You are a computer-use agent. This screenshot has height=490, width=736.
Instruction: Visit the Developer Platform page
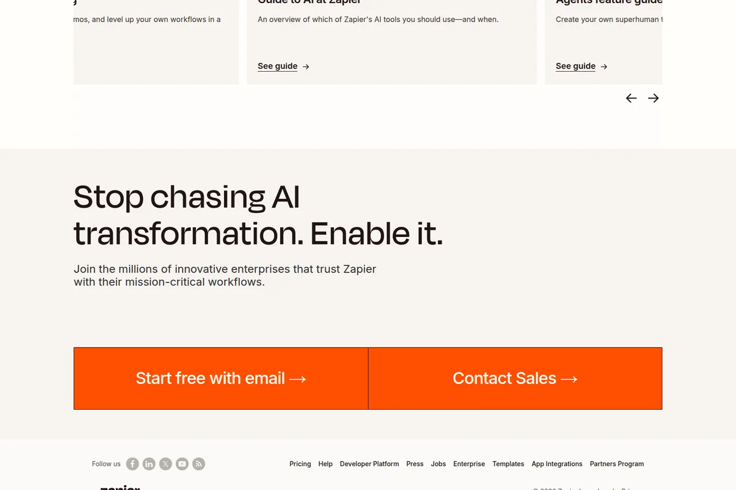point(369,464)
